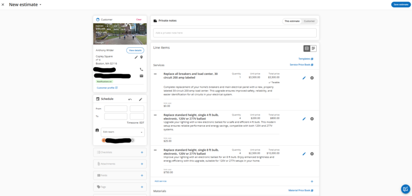412x196 pixels.
Task: Add service using the plus icon
Action: [312, 181]
